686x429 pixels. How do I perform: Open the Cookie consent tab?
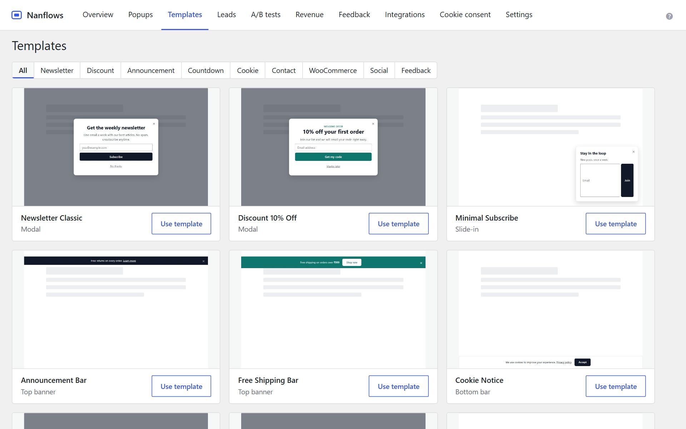465,15
